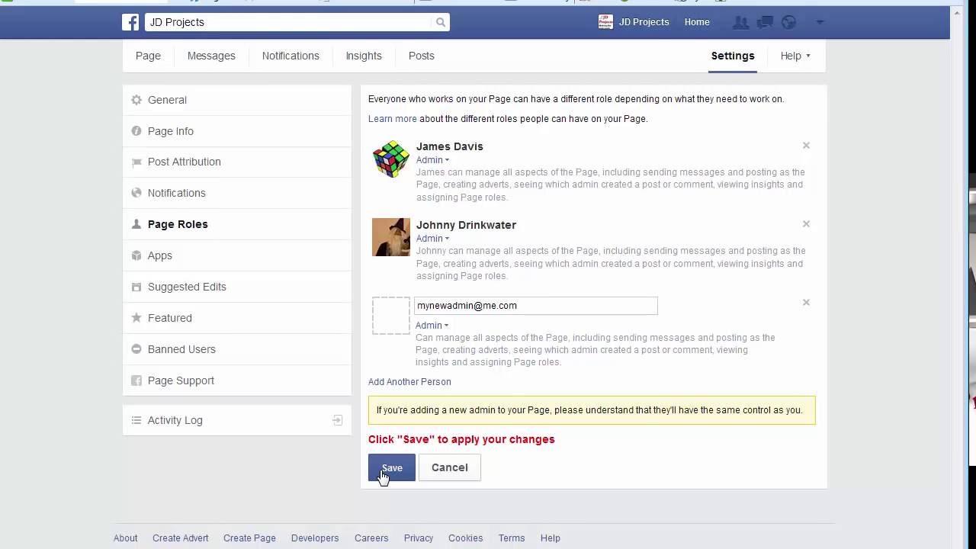Image resolution: width=976 pixels, height=549 pixels.
Task: Open the About footer link
Action: point(126,538)
